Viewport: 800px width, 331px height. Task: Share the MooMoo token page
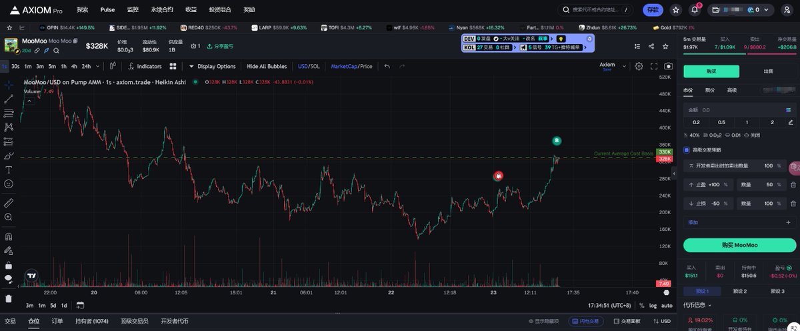pos(650,46)
